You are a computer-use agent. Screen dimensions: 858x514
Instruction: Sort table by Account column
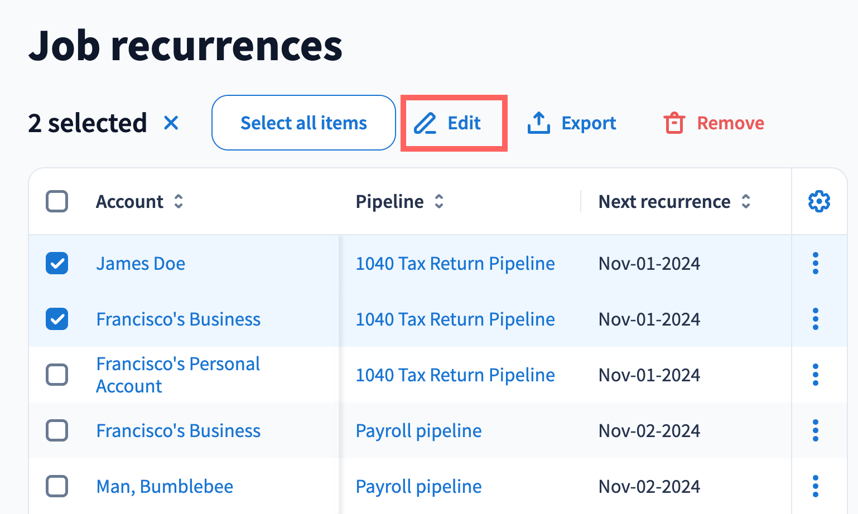[x=179, y=201]
